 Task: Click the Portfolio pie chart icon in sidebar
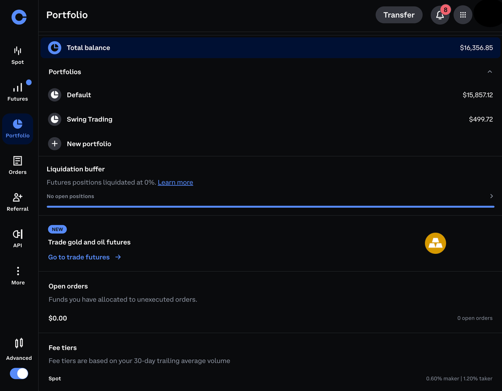click(17, 124)
